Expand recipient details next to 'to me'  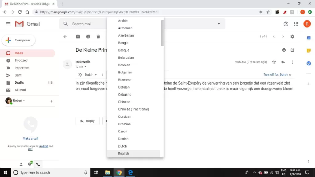(86, 67)
